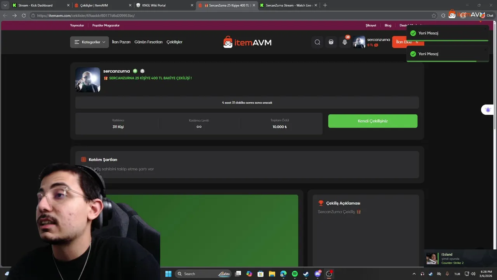Viewport: 497px width, 280px height.
Task: Click the floating purple assistant bubble
Action: point(488,110)
